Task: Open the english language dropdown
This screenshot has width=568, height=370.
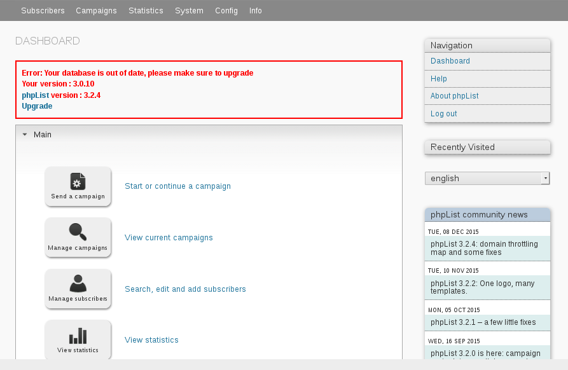Action: [x=487, y=179]
